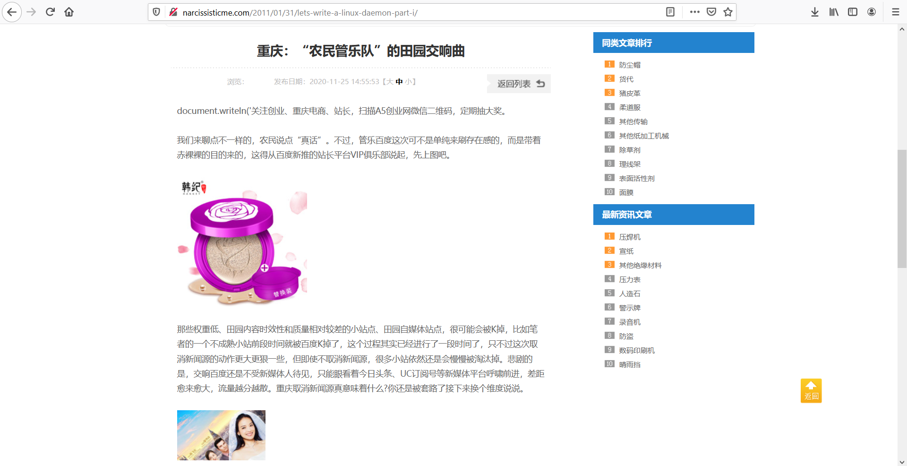Click the scrollbar down arrow
Screen dimensions: 907x466
pyautogui.click(x=902, y=462)
